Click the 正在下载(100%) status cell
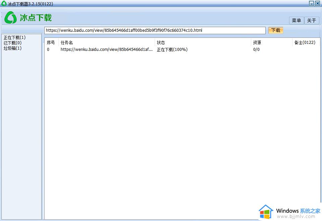 click(x=172, y=50)
